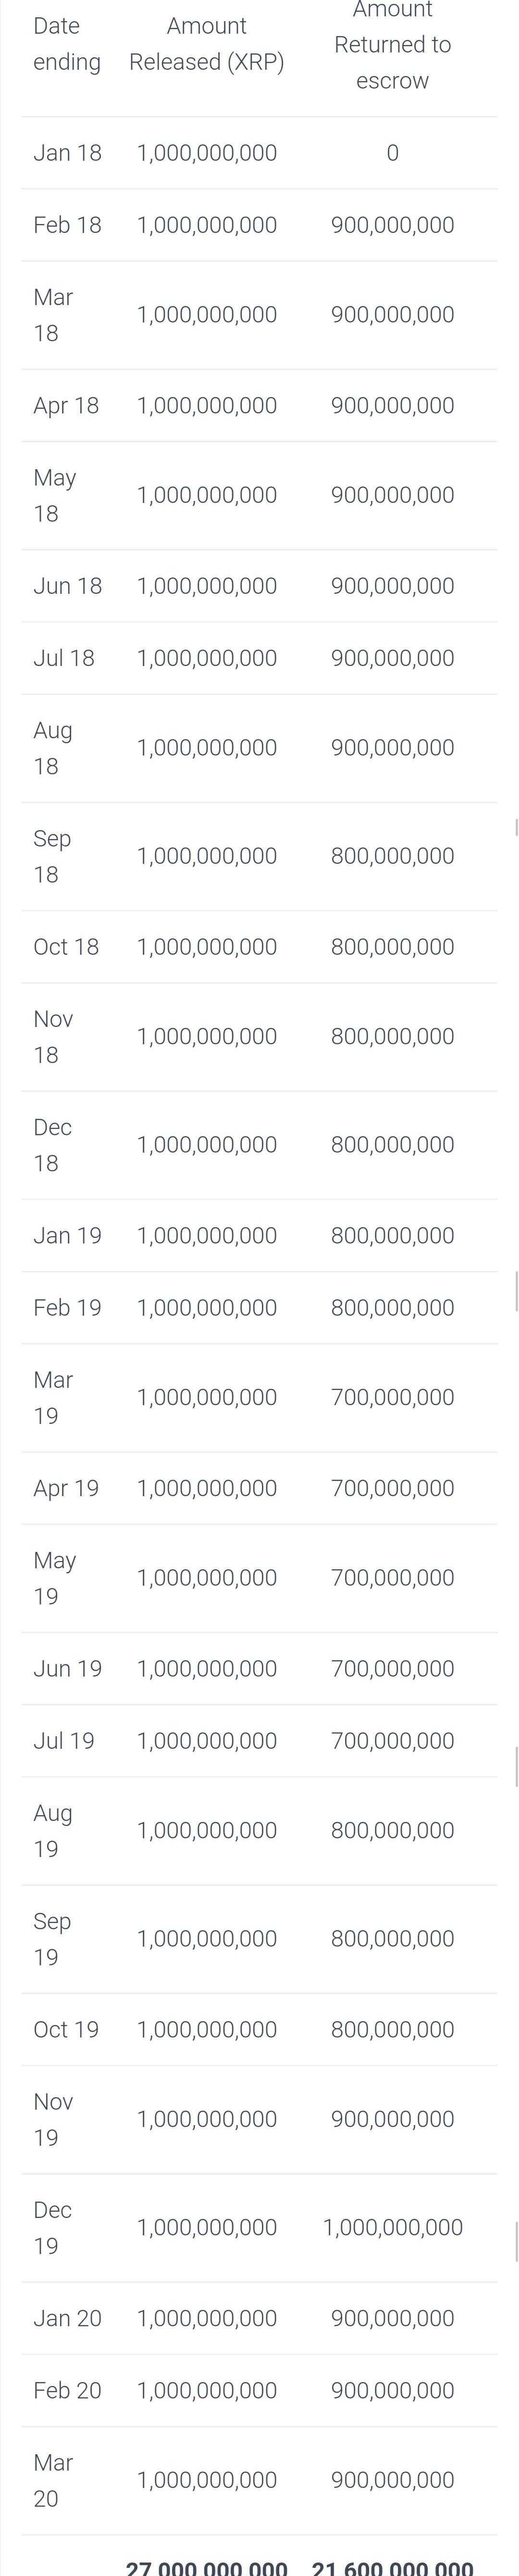Select the Aug 19 returned amount 800,000,000
This screenshot has width=519, height=2576.
click(x=392, y=1830)
